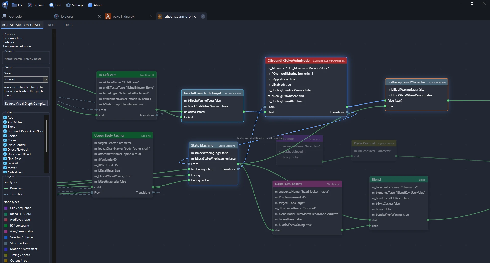Viewport: 490px width, 263px height.
Task: Click the Source 2 Viewer app logo
Action: click(x=5, y=5)
